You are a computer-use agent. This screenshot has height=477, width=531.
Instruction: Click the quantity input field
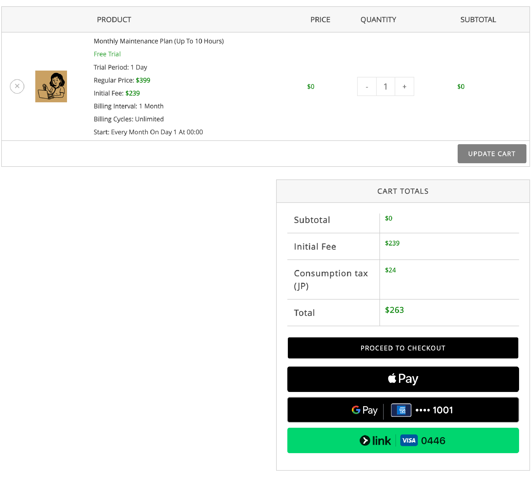click(x=385, y=87)
